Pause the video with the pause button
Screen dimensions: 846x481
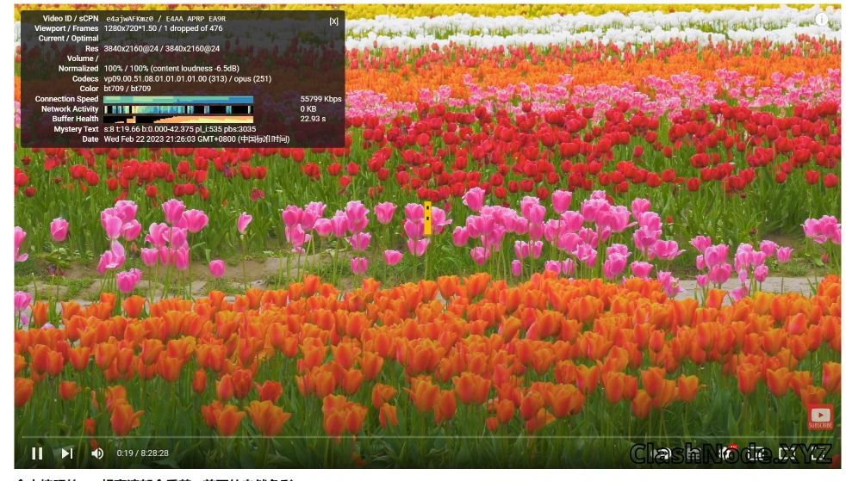[x=37, y=453]
